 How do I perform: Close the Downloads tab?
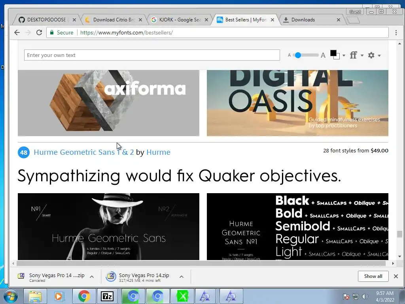click(x=339, y=20)
